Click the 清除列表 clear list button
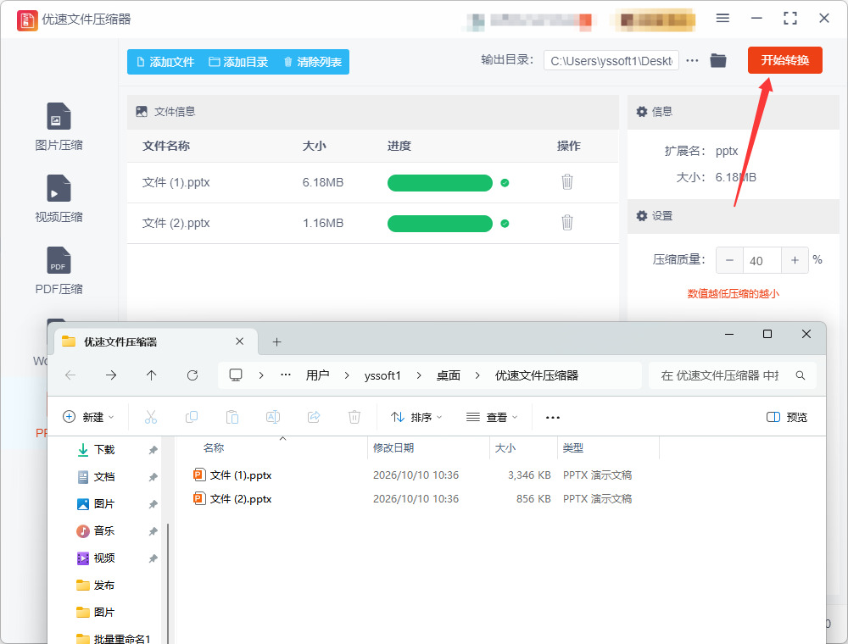 click(x=313, y=62)
